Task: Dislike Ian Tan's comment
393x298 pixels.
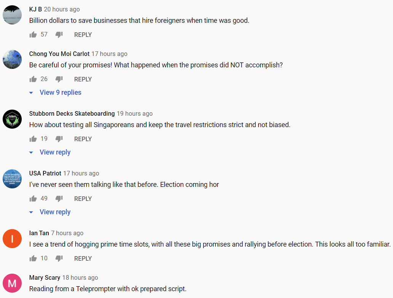Action: [59, 258]
